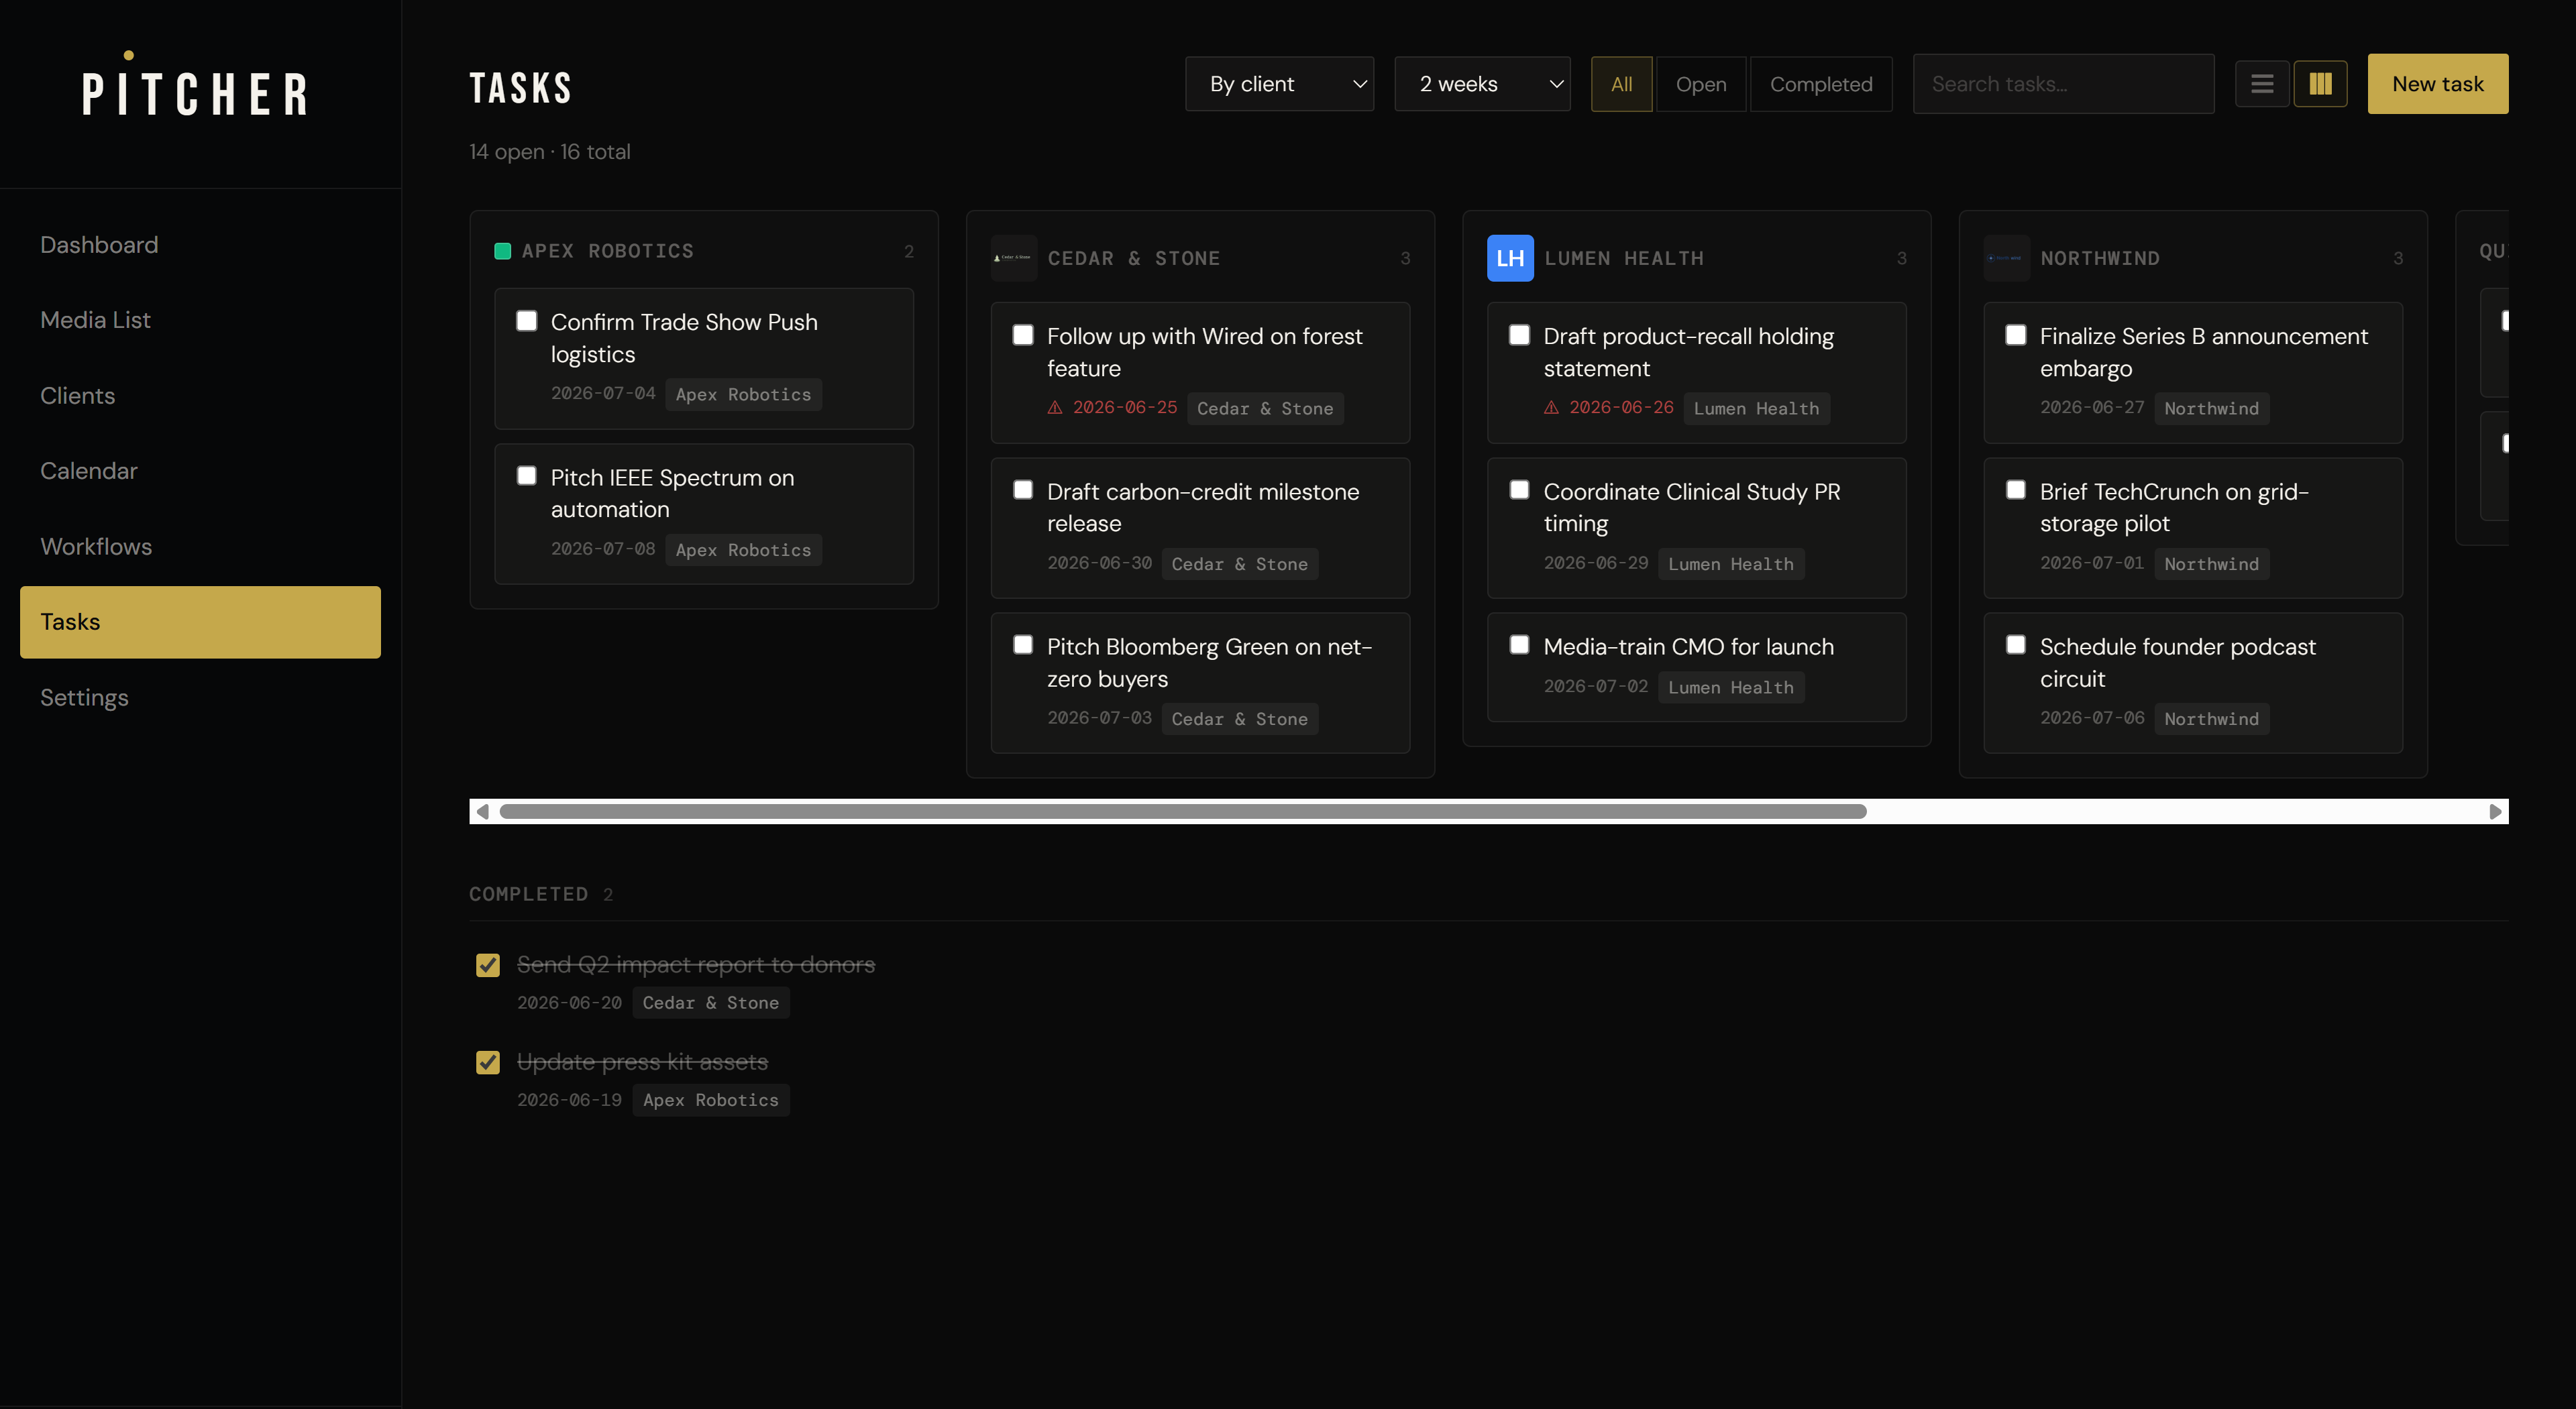
Task: Click overdue date 2026-06-26
Action: 1621,407
